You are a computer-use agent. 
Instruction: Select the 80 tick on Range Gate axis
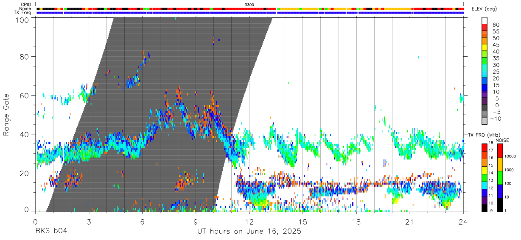pyautogui.click(x=25, y=57)
